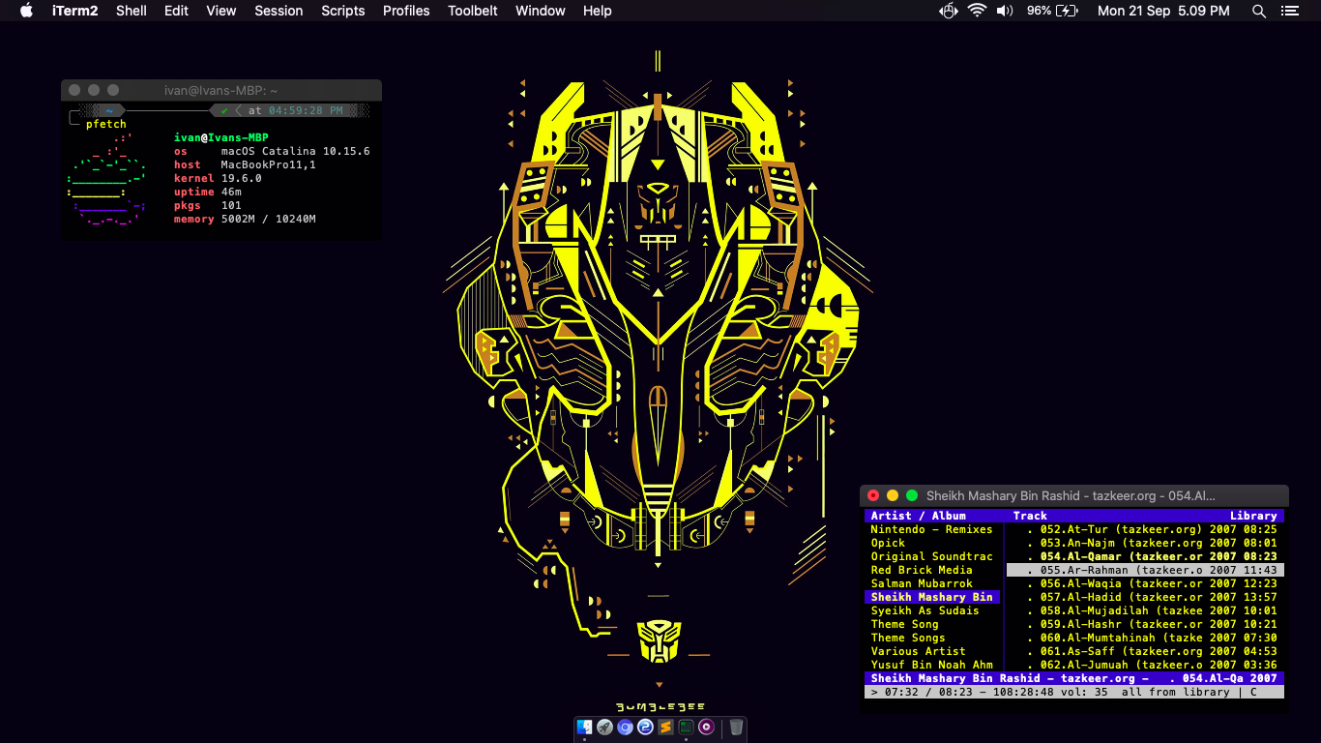Open the Edit menu
The image size is (1321, 743).
(x=176, y=11)
